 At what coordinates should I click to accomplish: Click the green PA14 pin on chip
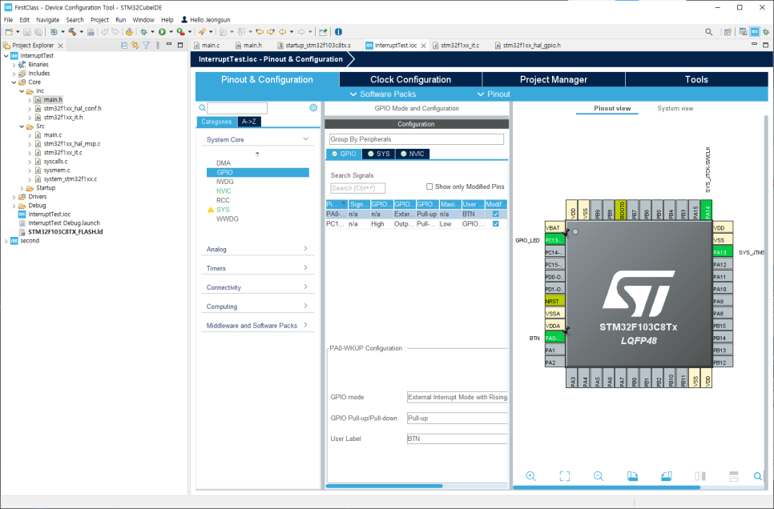[707, 210]
